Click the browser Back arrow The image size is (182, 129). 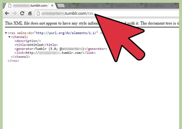tap(7, 13)
